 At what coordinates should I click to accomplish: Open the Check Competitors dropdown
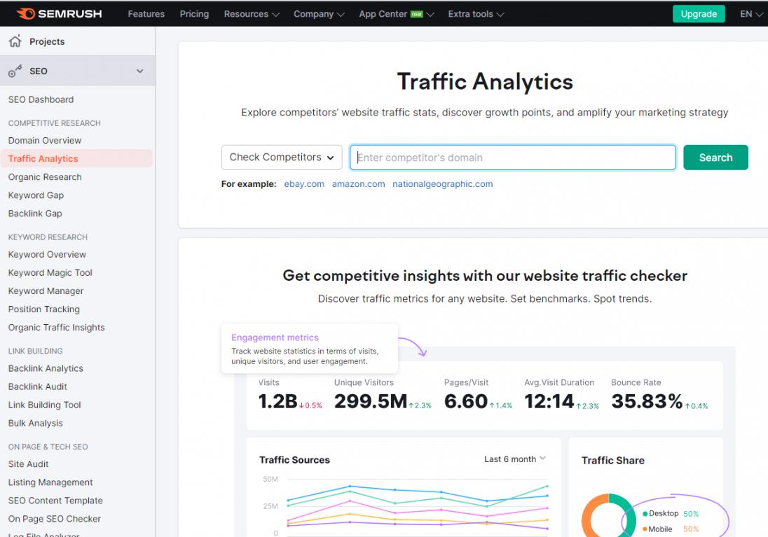(x=282, y=158)
